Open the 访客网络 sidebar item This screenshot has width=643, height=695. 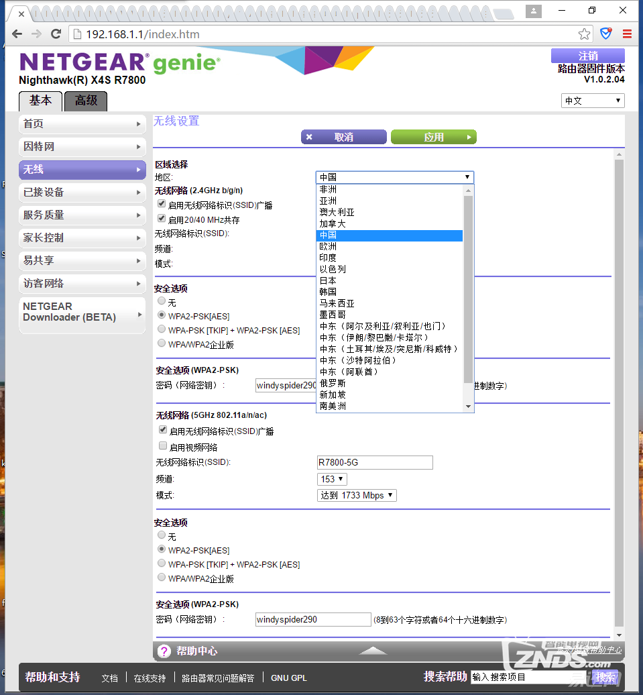point(82,284)
